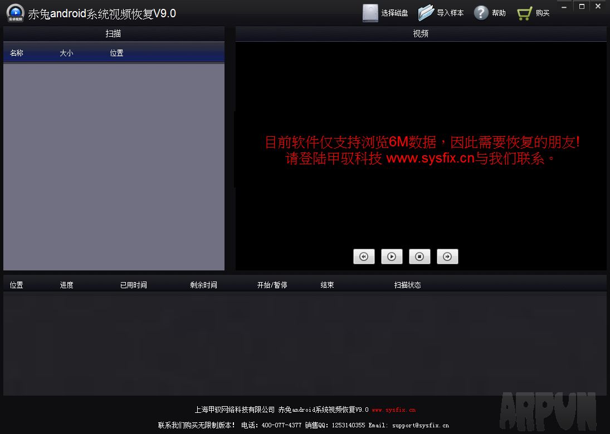Screen dimensions: 610x434
Task: Sort the file list by 名称 column
Action: pyautogui.click(x=17, y=53)
